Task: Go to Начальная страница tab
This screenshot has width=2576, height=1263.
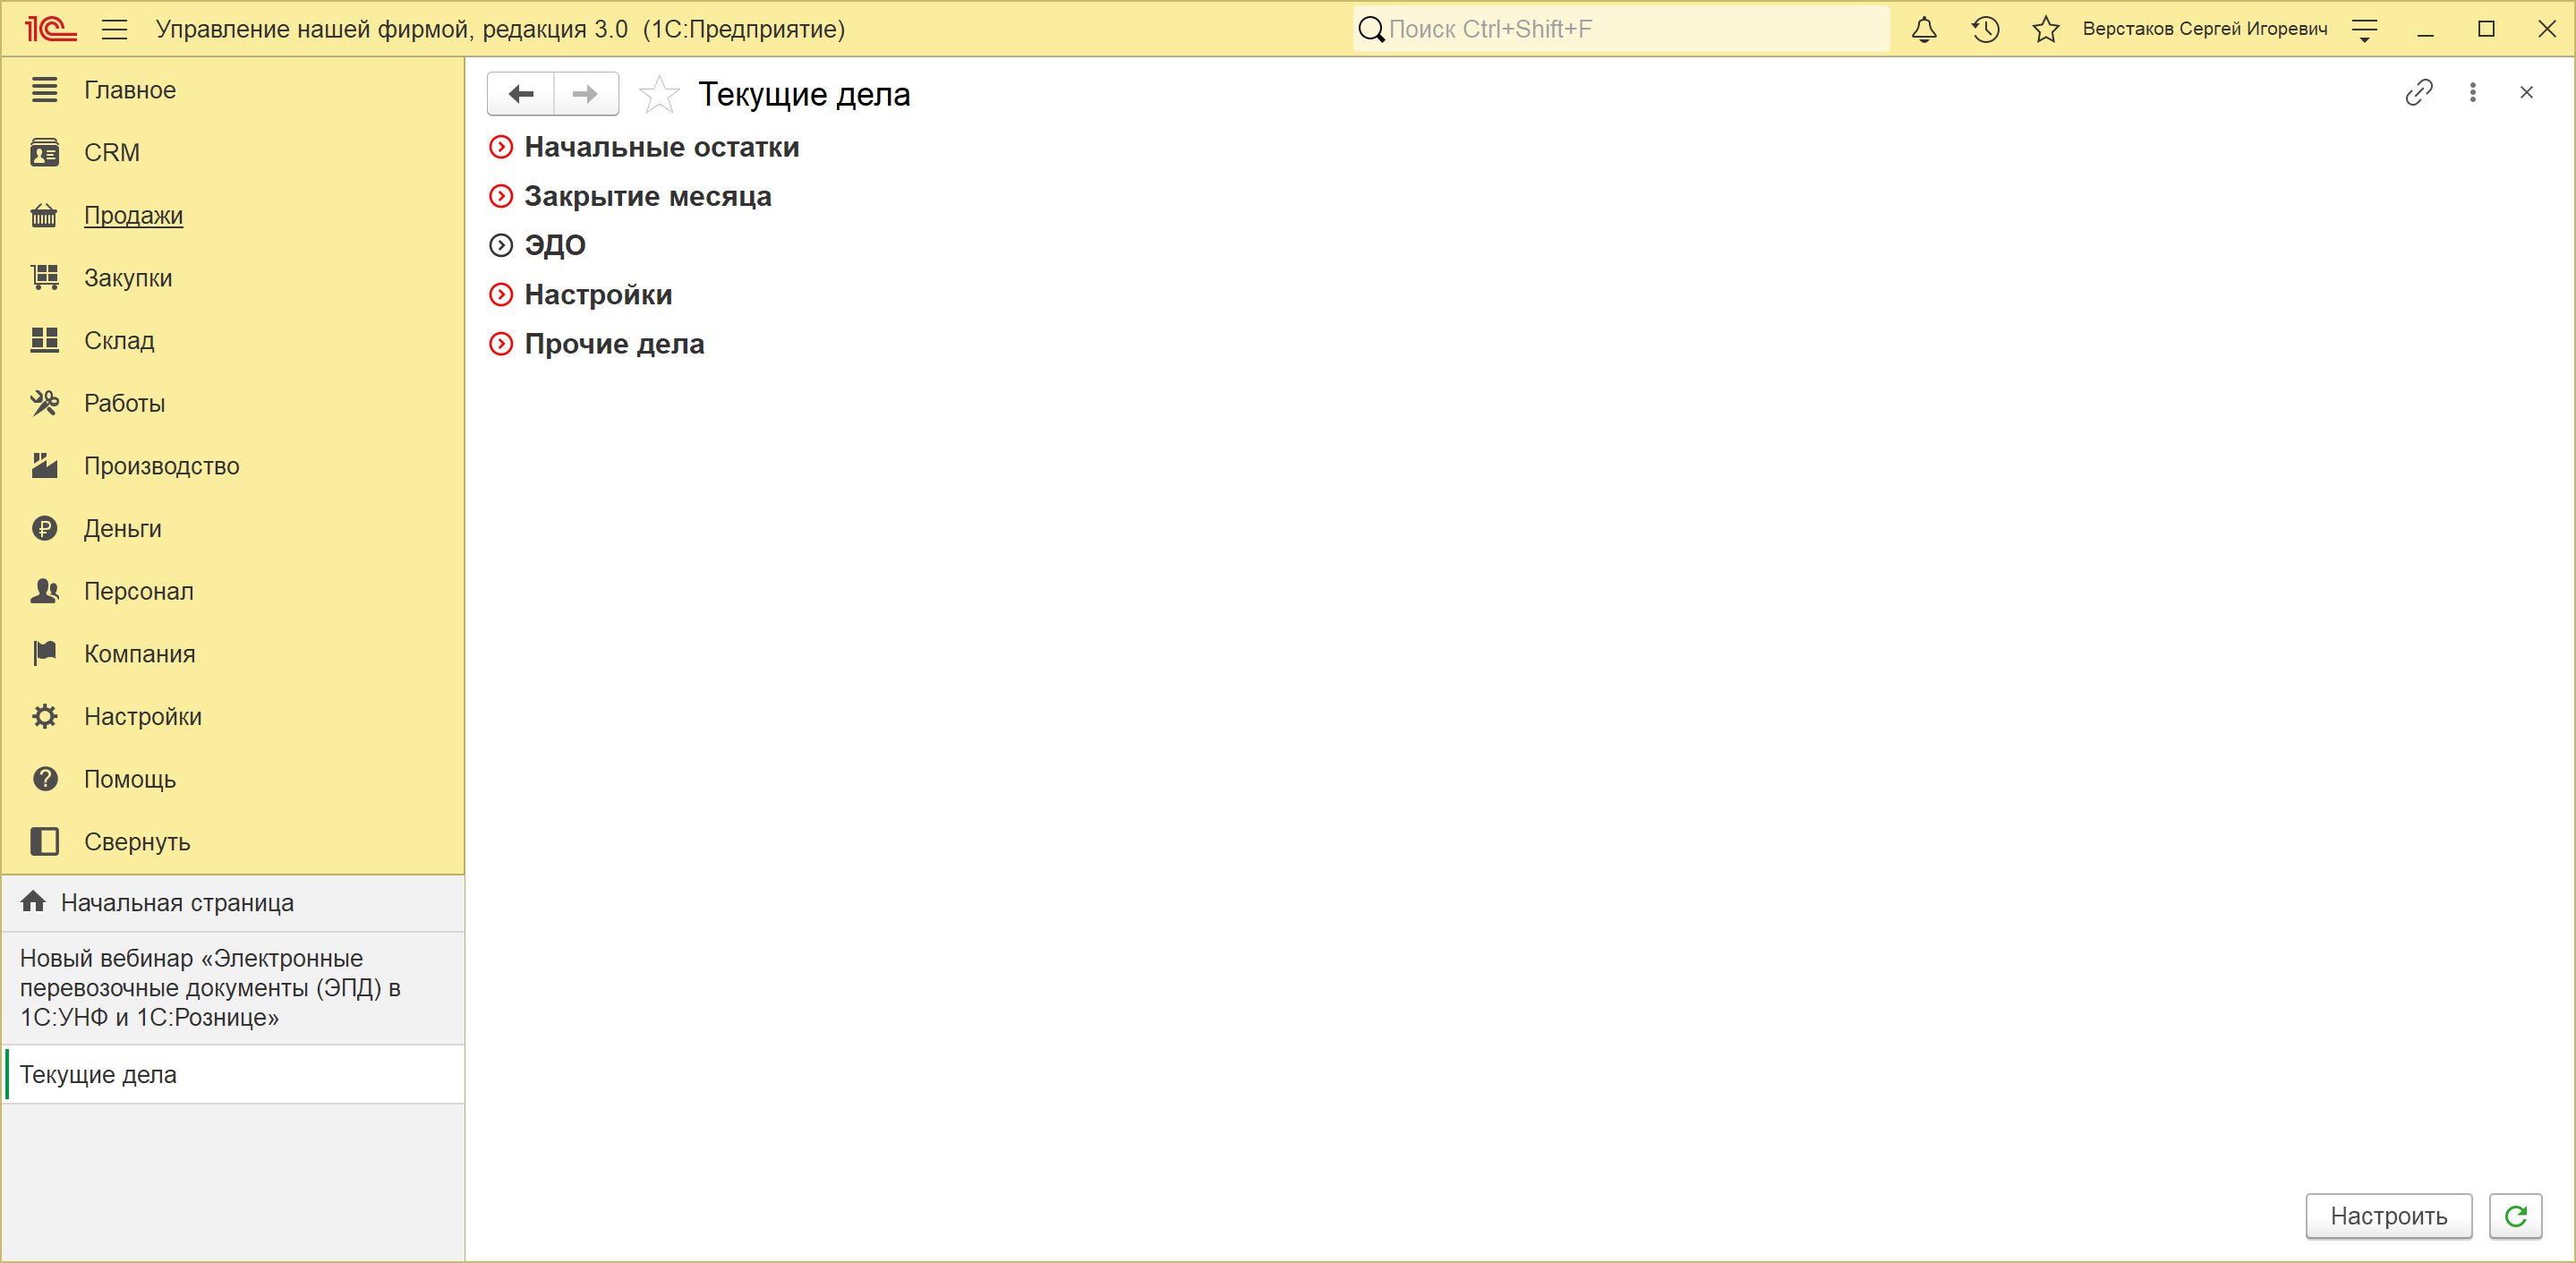Action: (x=234, y=903)
